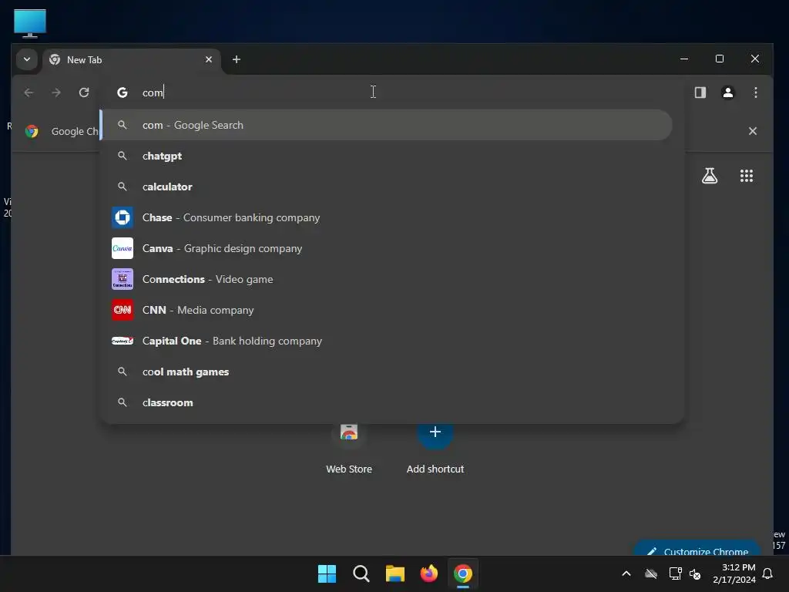This screenshot has width=789, height=592.
Task: Select the chatgpt suggestion
Action: point(387,156)
